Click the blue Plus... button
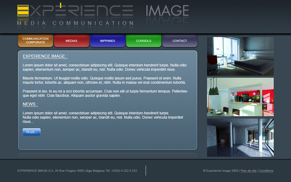This screenshot has width=291, height=182. pyautogui.click(x=32, y=132)
